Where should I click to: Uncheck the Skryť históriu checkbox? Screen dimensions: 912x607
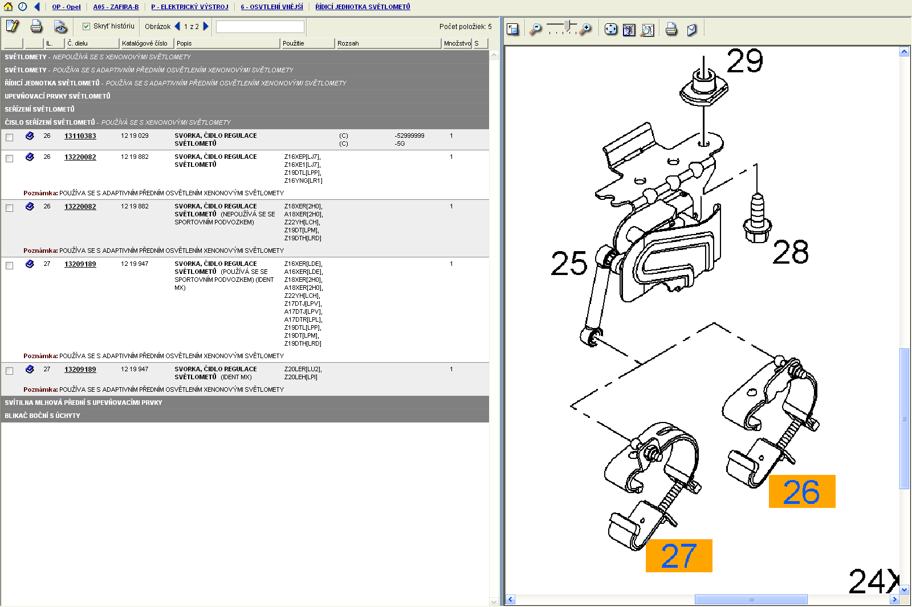(x=87, y=26)
